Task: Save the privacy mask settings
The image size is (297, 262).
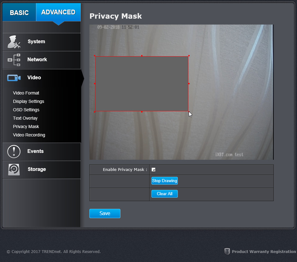Action: pos(105,214)
